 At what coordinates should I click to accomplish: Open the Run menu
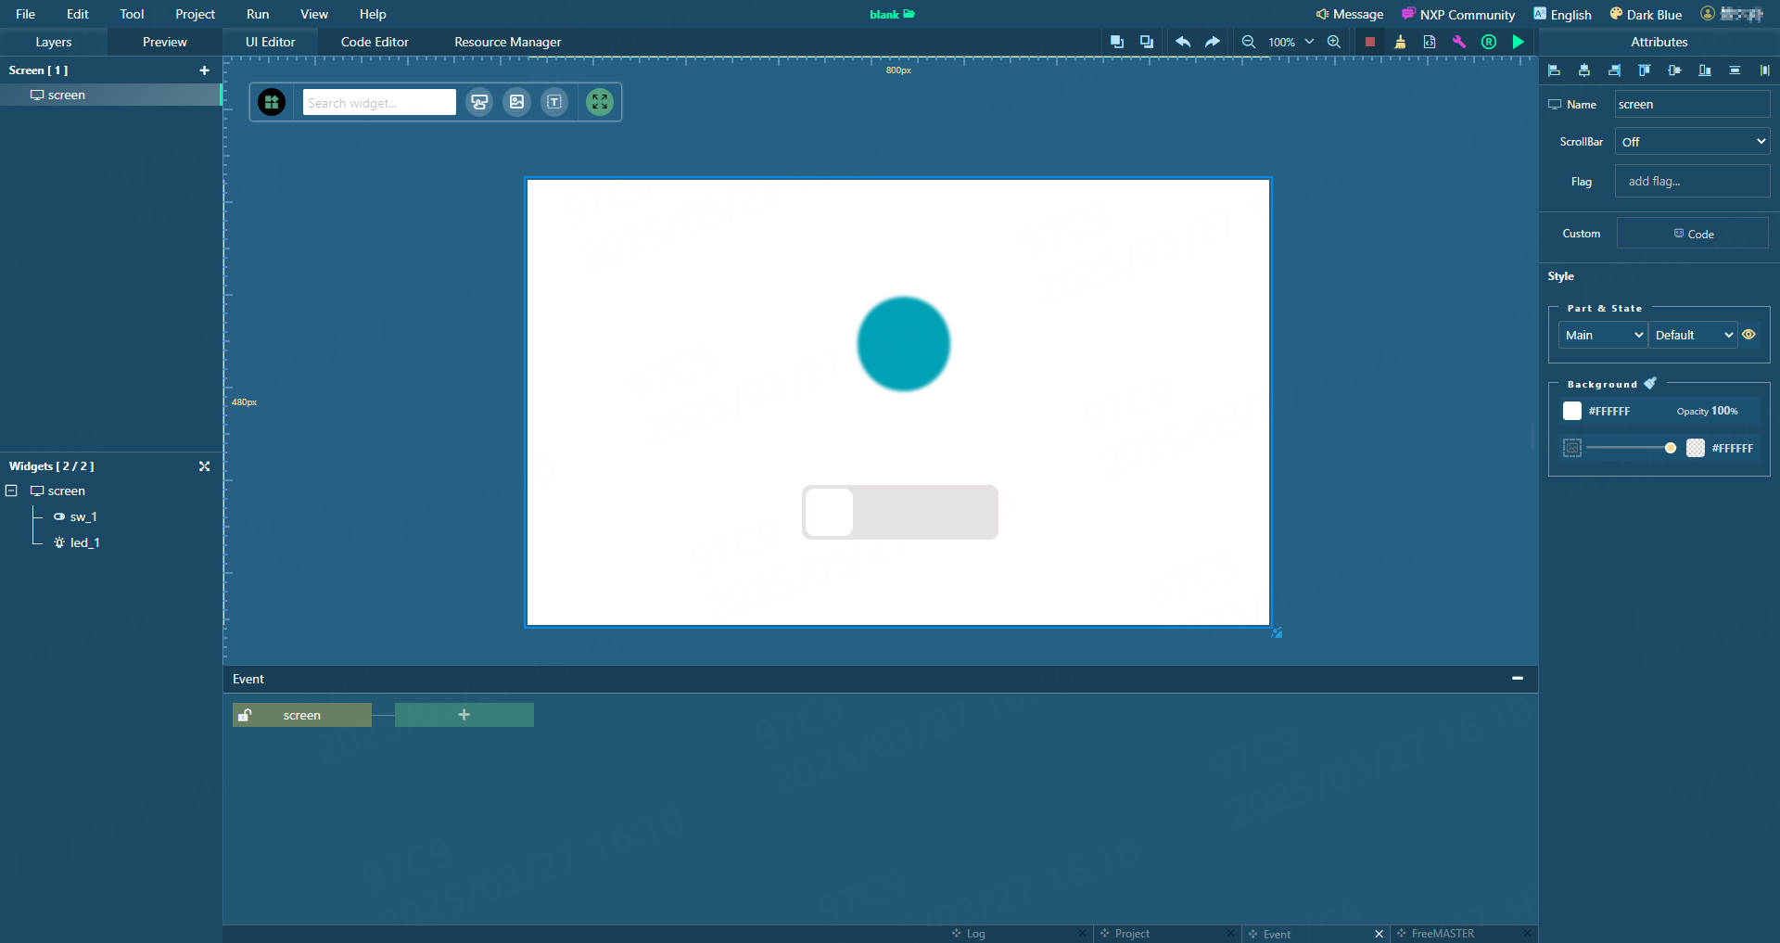pos(258,14)
